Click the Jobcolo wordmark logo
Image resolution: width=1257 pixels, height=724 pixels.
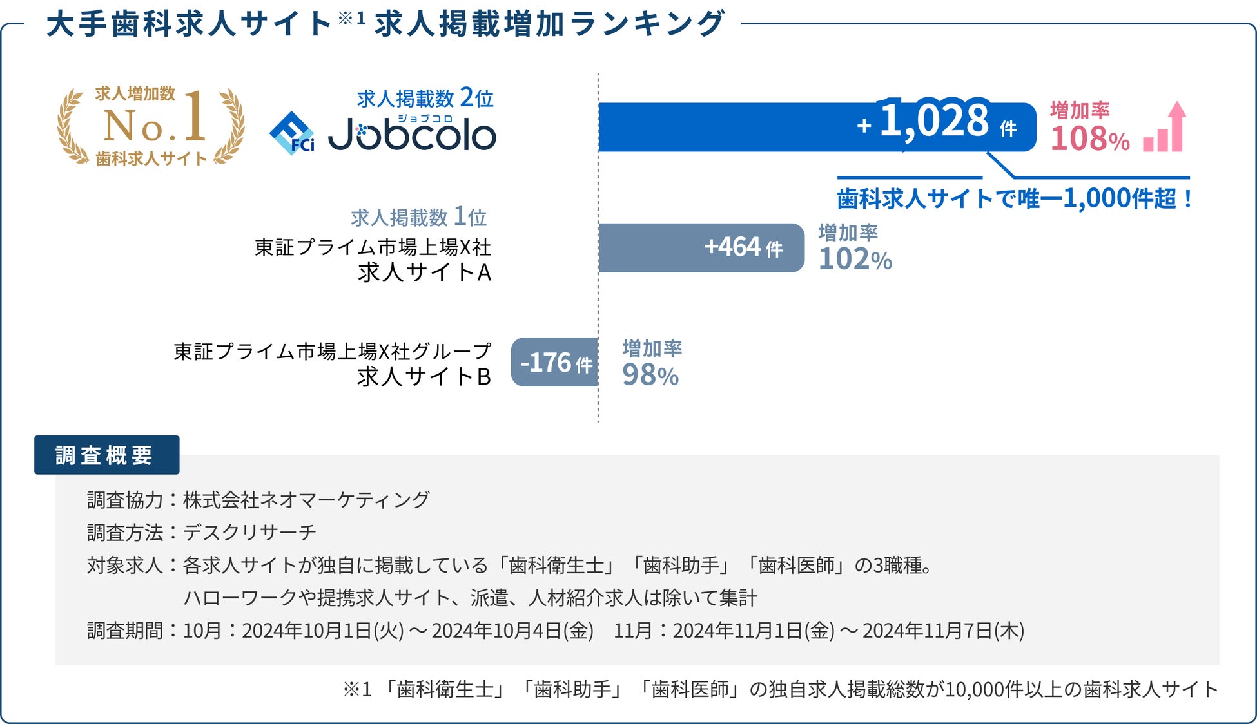[x=413, y=135]
